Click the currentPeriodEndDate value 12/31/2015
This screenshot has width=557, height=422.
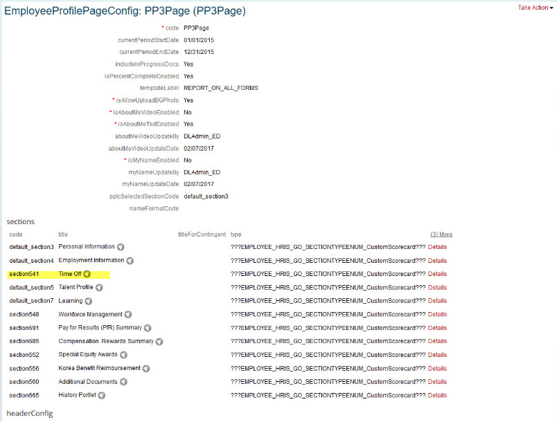click(199, 52)
